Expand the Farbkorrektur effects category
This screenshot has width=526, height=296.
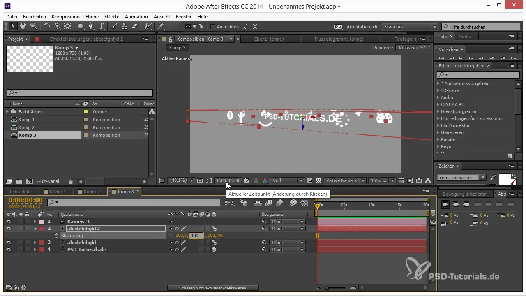click(x=438, y=125)
